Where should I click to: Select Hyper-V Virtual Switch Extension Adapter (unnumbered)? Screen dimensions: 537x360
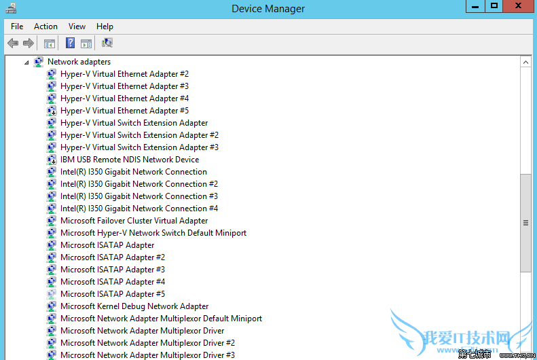(134, 123)
